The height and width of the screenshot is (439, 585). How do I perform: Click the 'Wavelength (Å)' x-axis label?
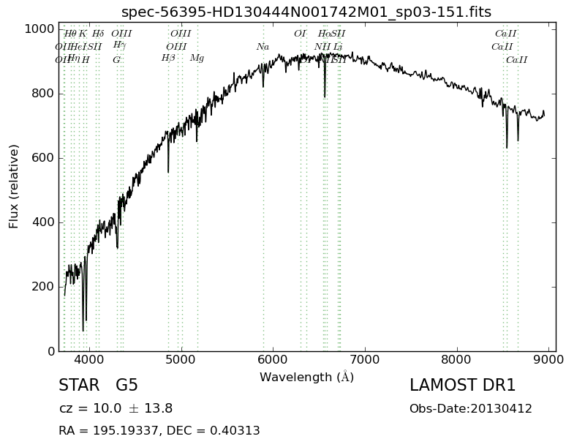tap(306, 377)
